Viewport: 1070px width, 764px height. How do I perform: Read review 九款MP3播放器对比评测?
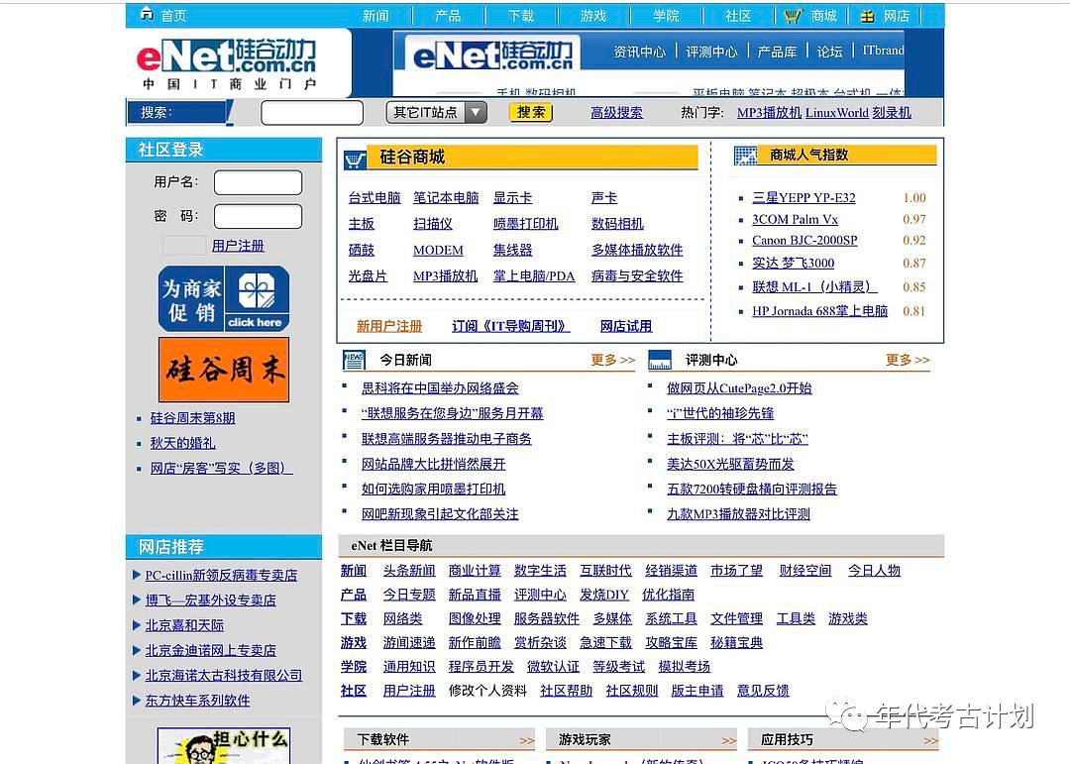click(738, 514)
